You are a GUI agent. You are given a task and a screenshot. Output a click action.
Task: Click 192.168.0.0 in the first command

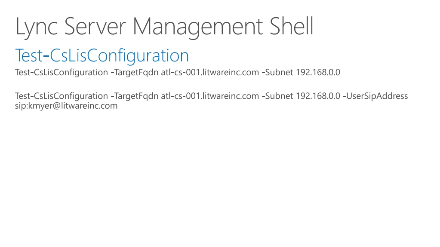click(318, 72)
